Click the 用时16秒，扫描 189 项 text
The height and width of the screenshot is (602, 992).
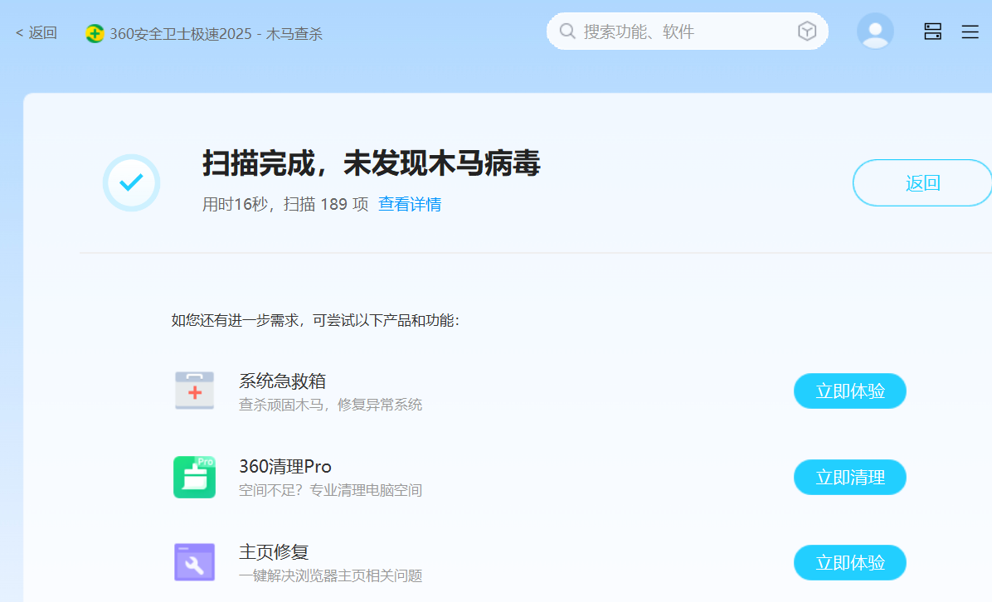[x=285, y=204]
